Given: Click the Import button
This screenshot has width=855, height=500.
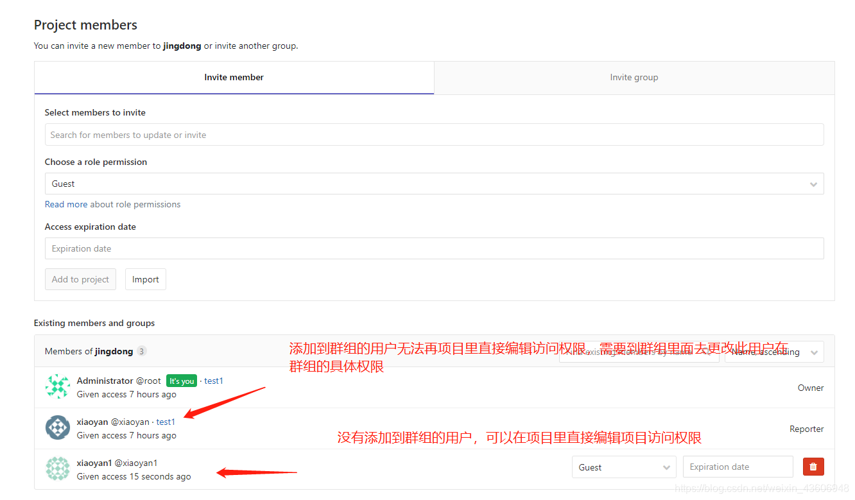Looking at the screenshot, I should (x=146, y=279).
